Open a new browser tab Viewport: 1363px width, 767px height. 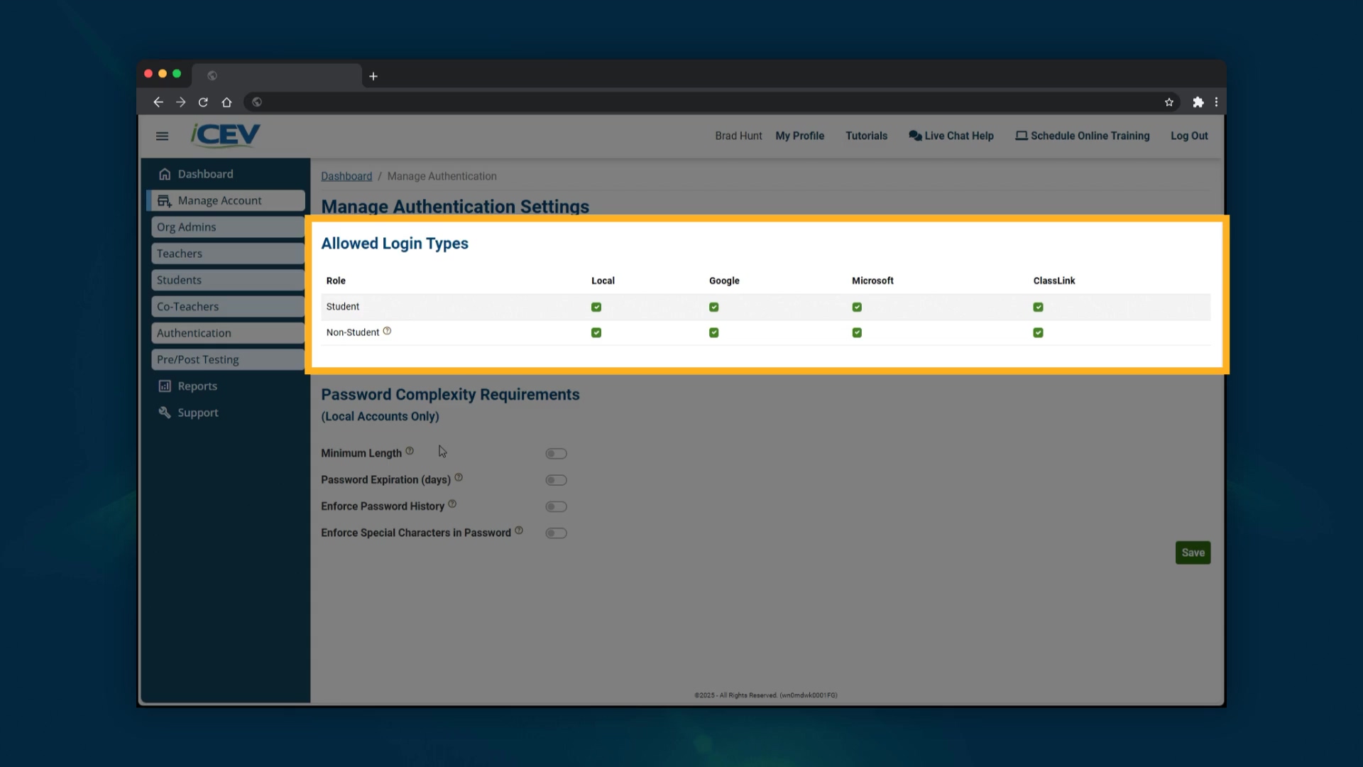373,76
